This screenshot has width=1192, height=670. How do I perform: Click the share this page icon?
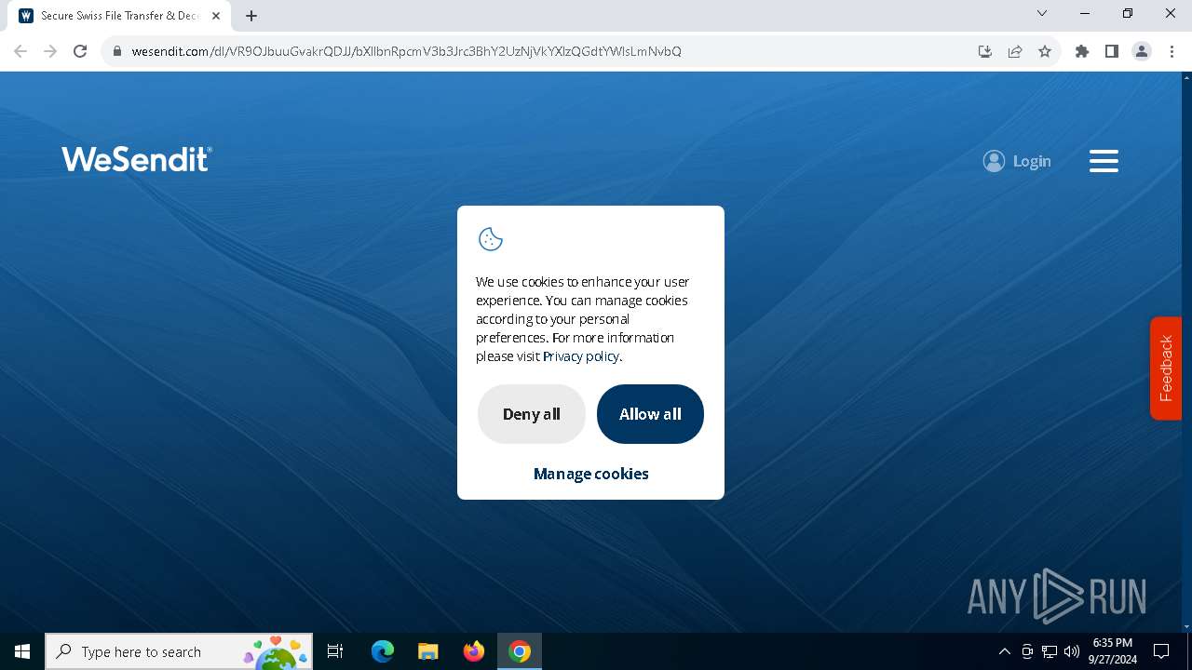coord(1015,51)
